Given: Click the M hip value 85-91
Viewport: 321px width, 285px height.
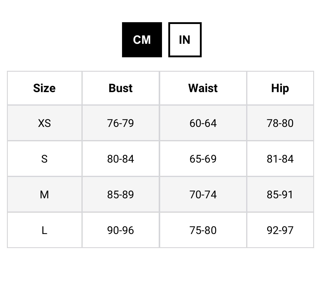Looking at the screenshot, I should coord(280,195).
